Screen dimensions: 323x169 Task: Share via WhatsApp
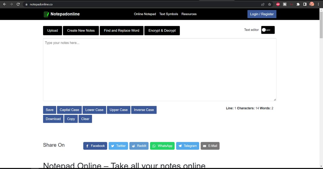click(x=162, y=146)
